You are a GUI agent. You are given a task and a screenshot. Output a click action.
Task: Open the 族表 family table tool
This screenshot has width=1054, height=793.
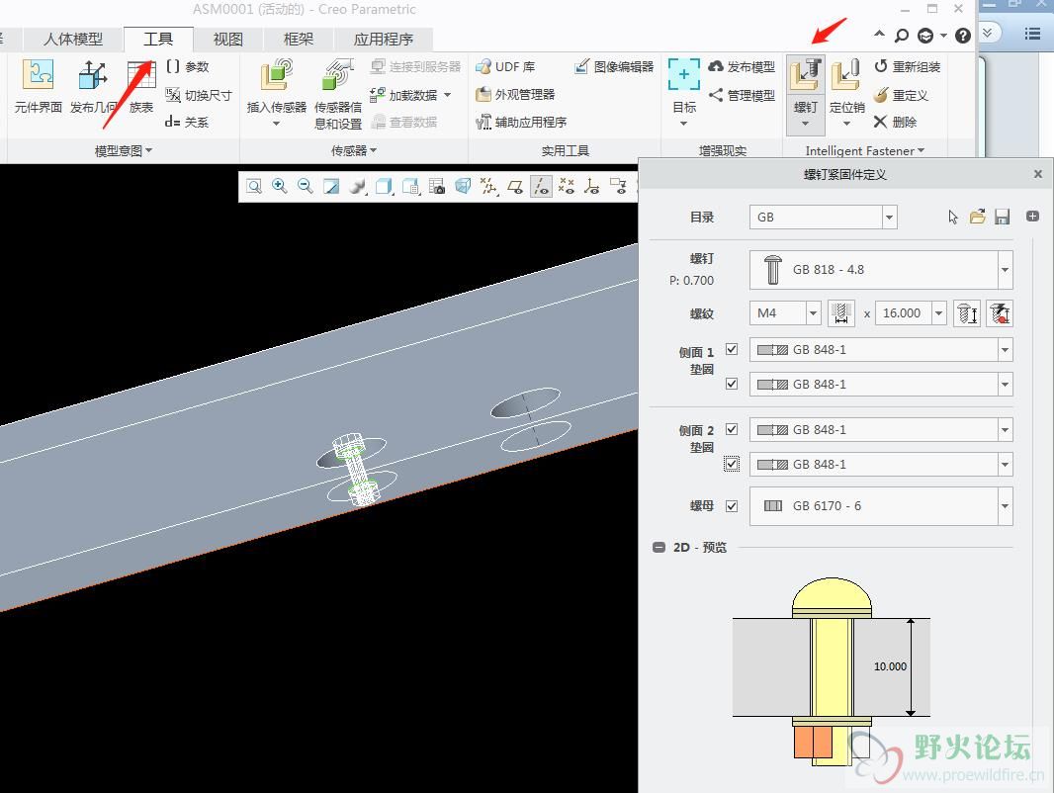(141, 85)
